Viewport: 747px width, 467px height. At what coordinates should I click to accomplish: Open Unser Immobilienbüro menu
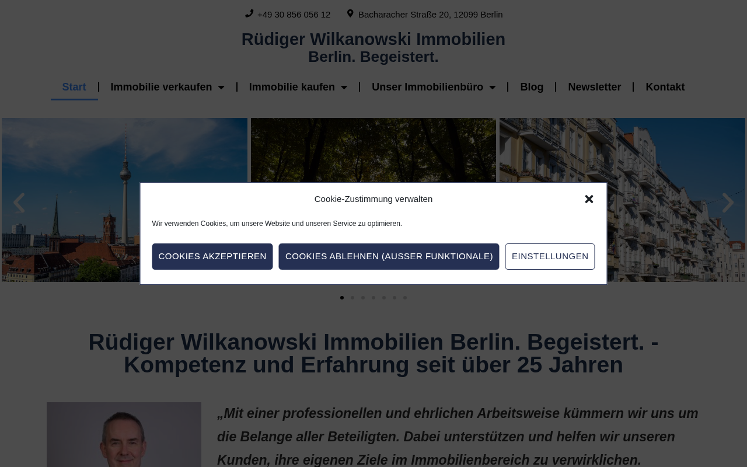(427, 87)
